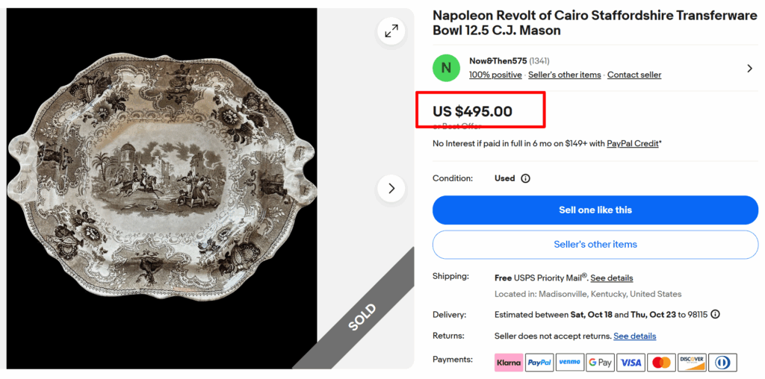The width and height of the screenshot is (765, 379).
Task: Click the green seller avatar icon
Action: click(x=446, y=68)
